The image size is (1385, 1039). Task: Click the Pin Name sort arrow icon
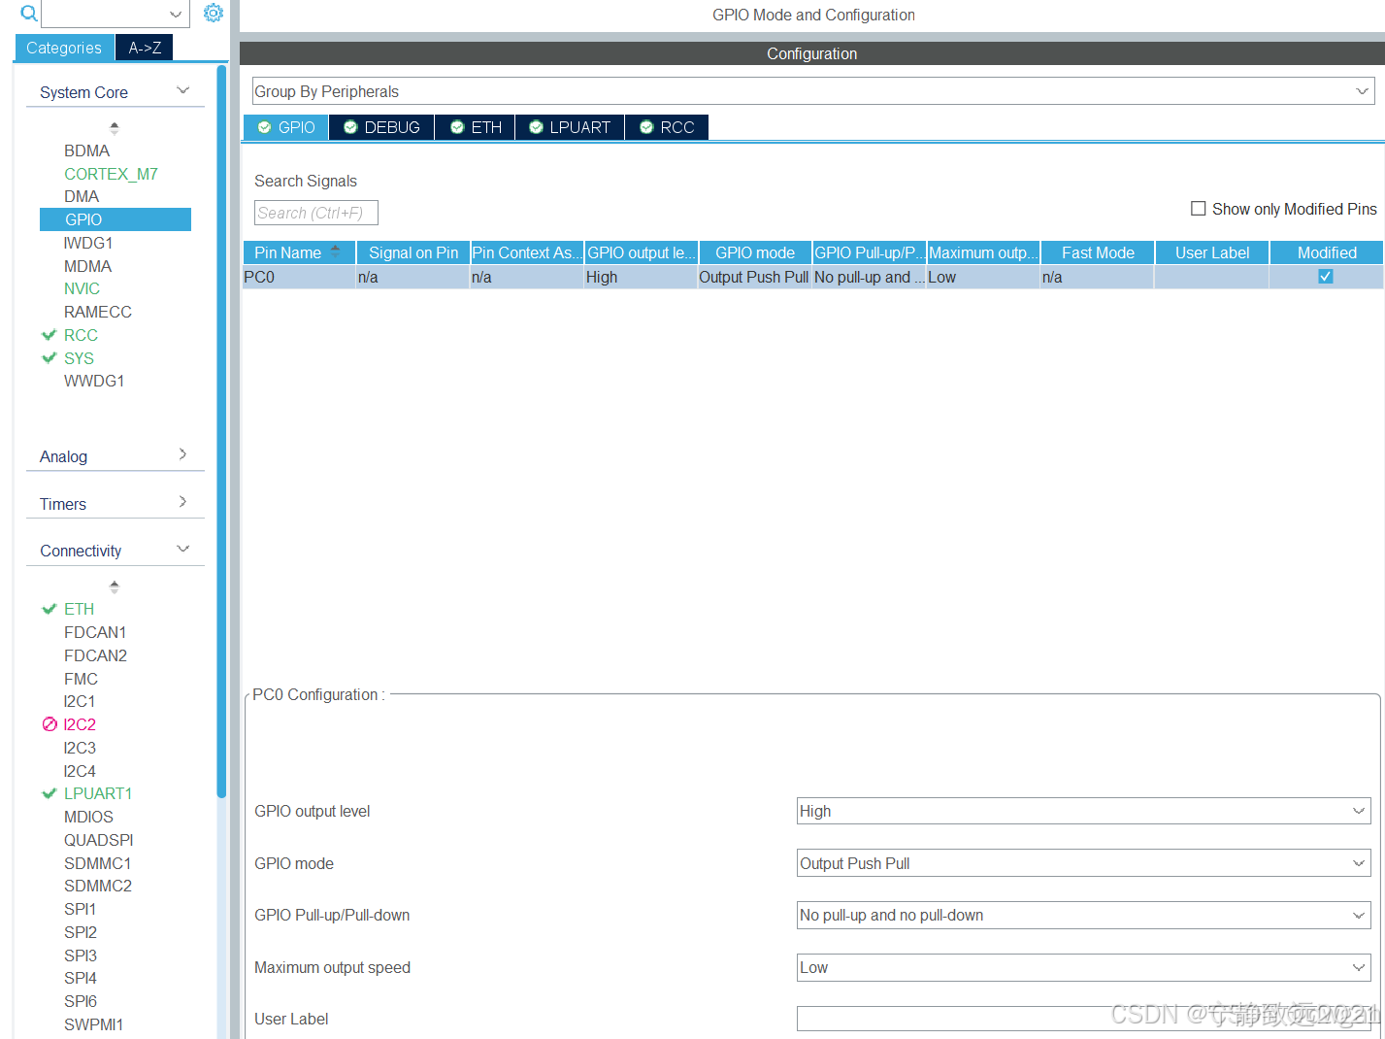[336, 251]
